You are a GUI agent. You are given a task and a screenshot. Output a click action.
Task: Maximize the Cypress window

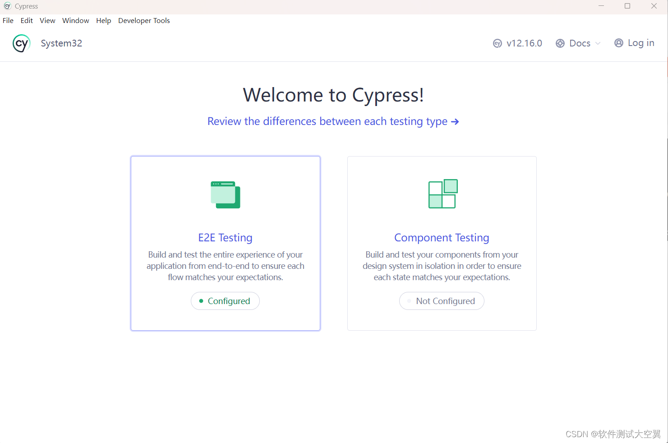coord(627,6)
